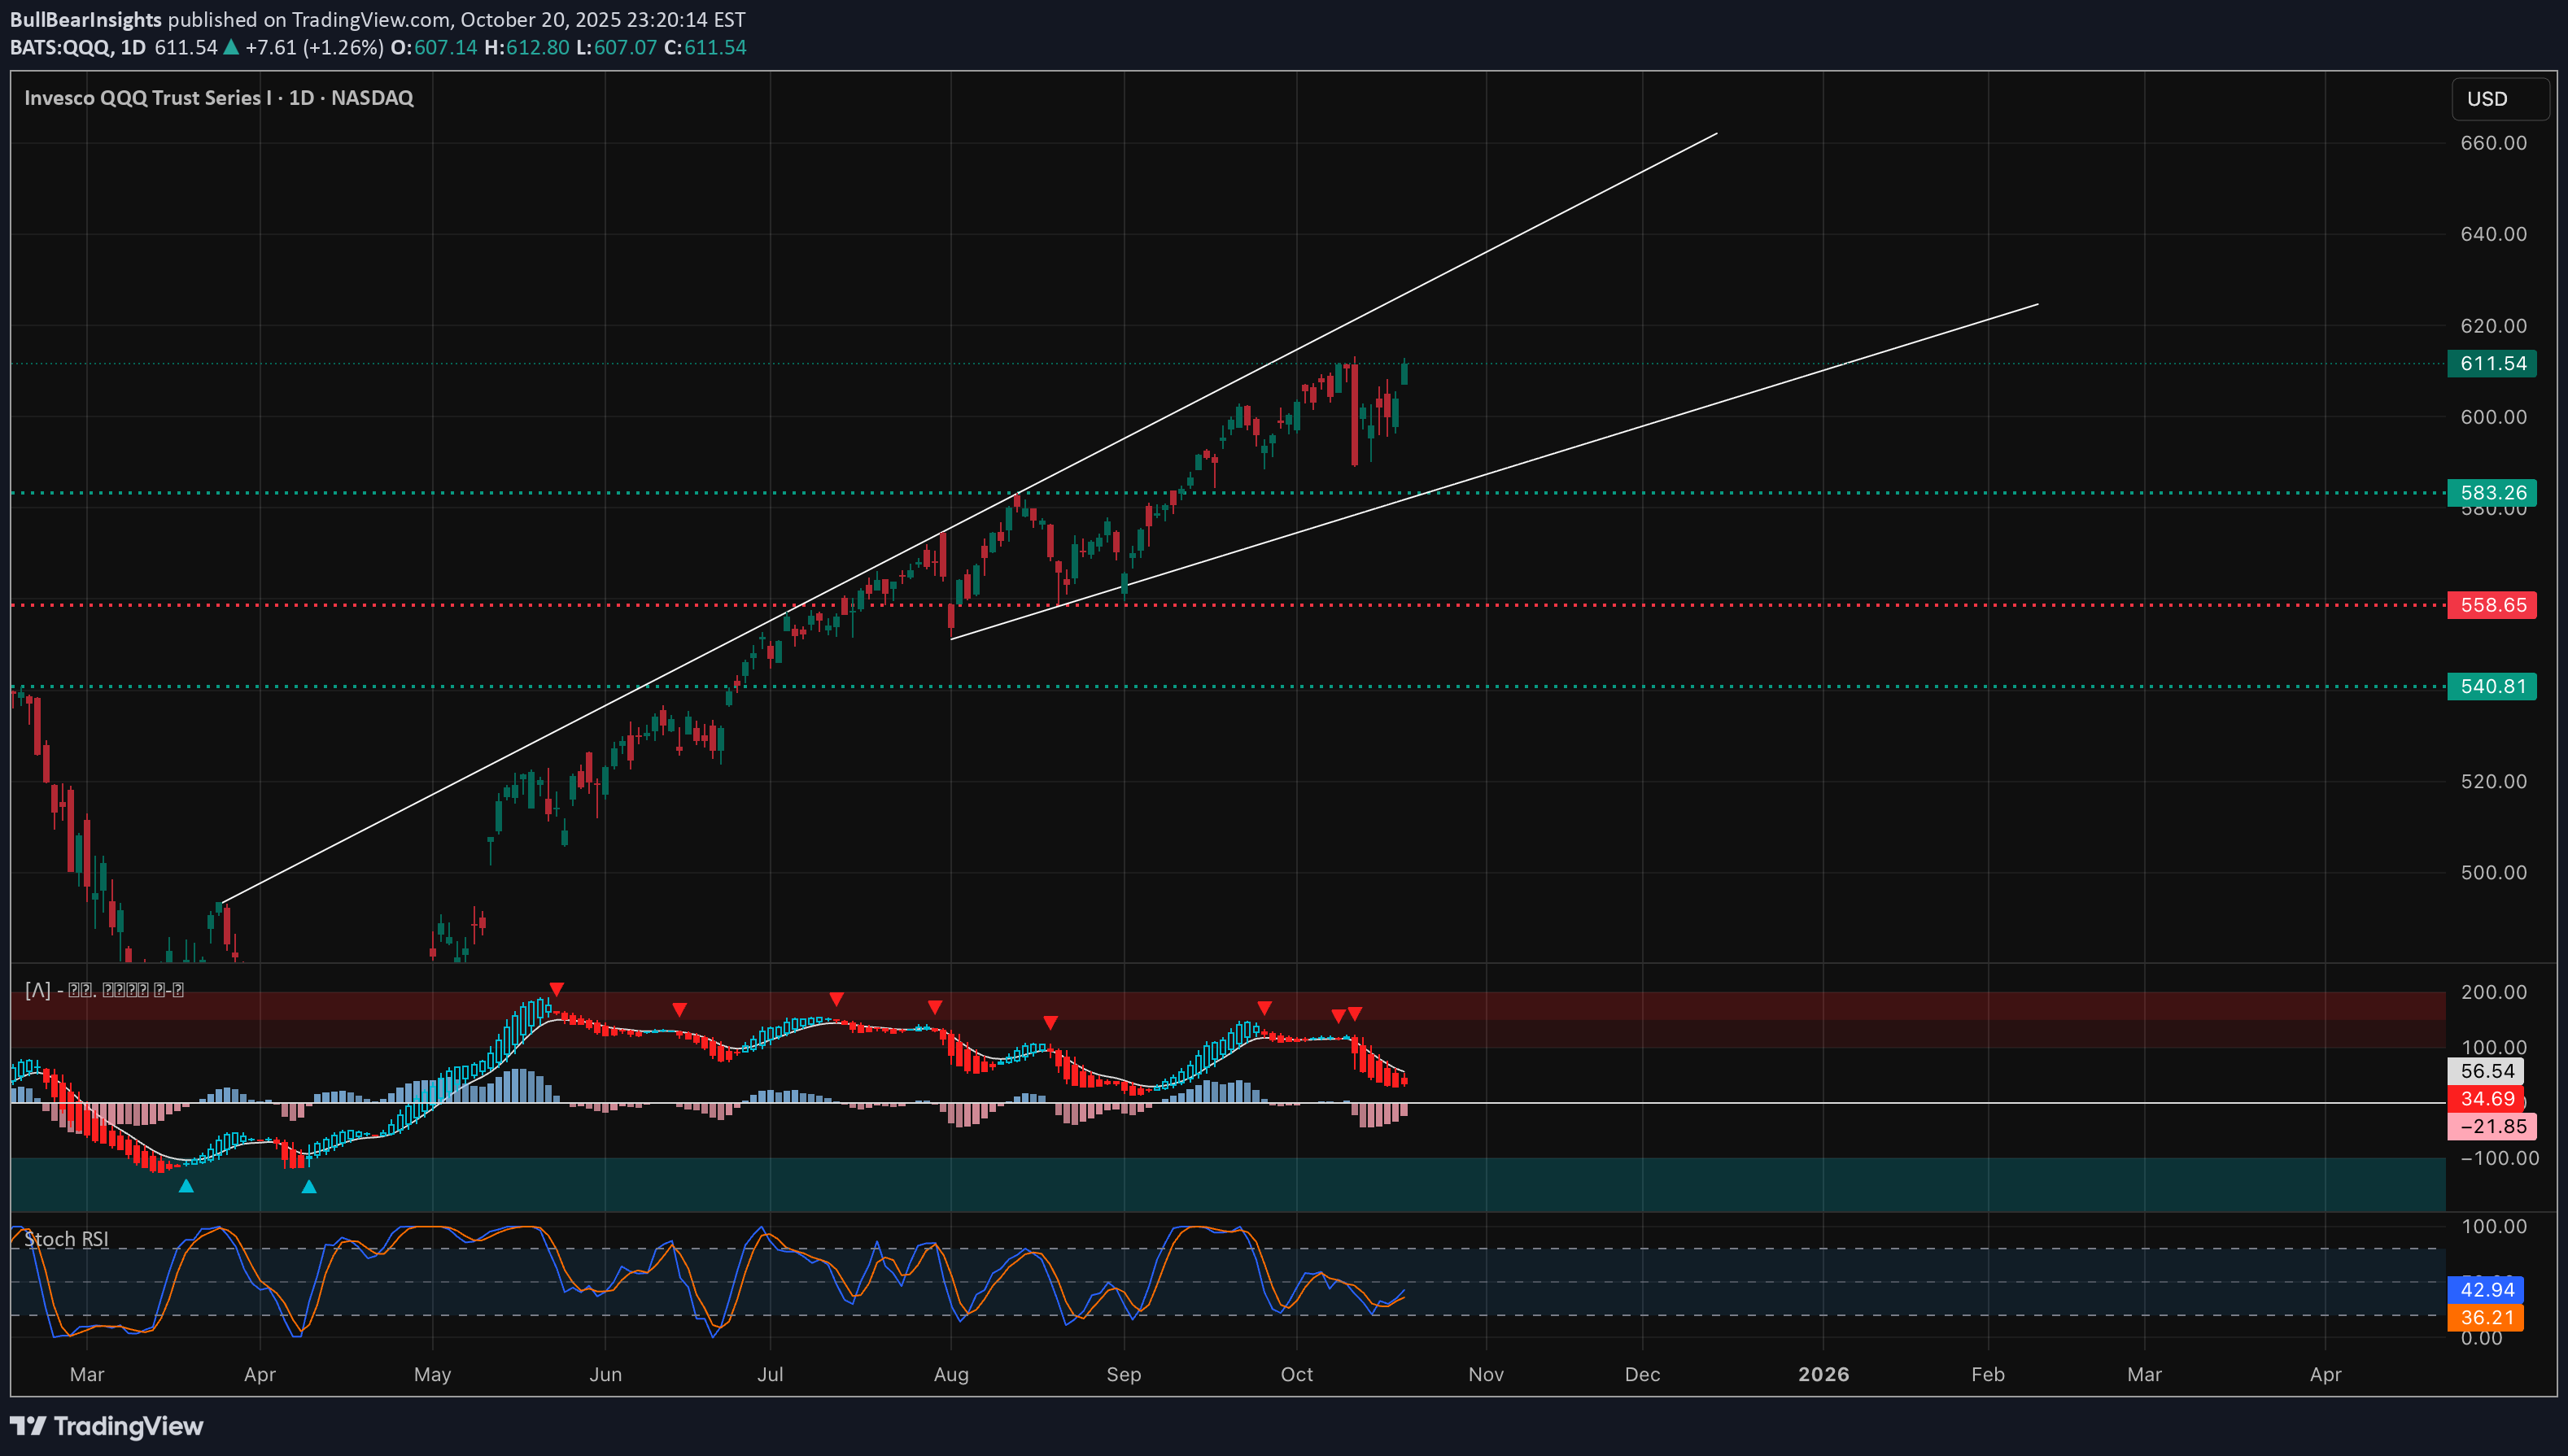Click the green 583.26 price level tag
Image resolution: width=2568 pixels, height=1456 pixels.
2491,492
